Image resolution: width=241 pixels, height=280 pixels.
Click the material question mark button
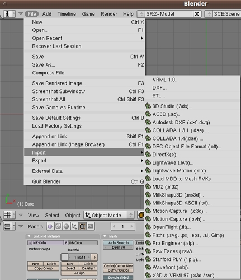[94, 258]
